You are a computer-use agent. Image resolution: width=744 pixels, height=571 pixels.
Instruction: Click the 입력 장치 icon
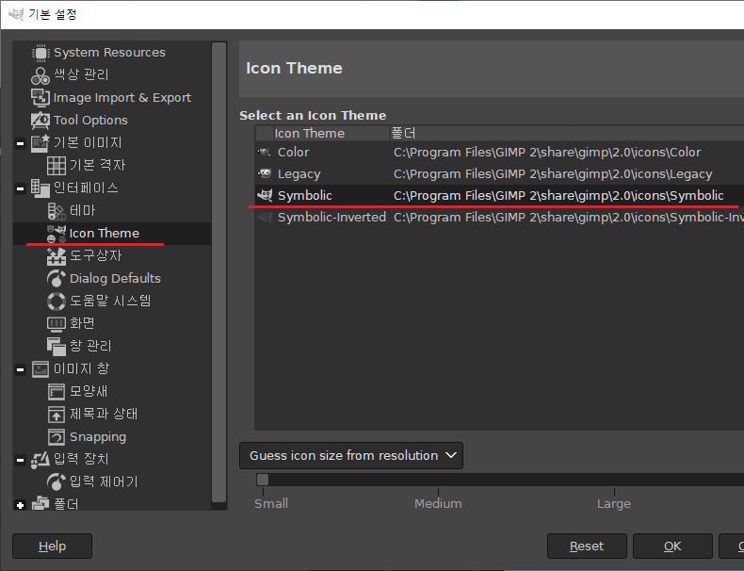pyautogui.click(x=40, y=460)
